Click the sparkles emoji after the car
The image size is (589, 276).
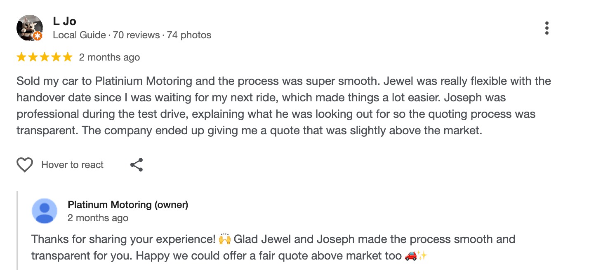point(422,256)
